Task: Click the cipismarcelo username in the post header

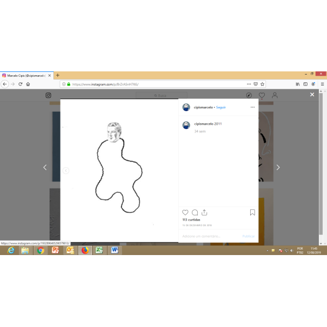Action: point(203,107)
